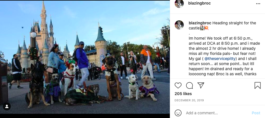Image resolution: width=265 pixels, height=118 pixels.
Task: Share post using paper plane icon
Action: [201, 85]
